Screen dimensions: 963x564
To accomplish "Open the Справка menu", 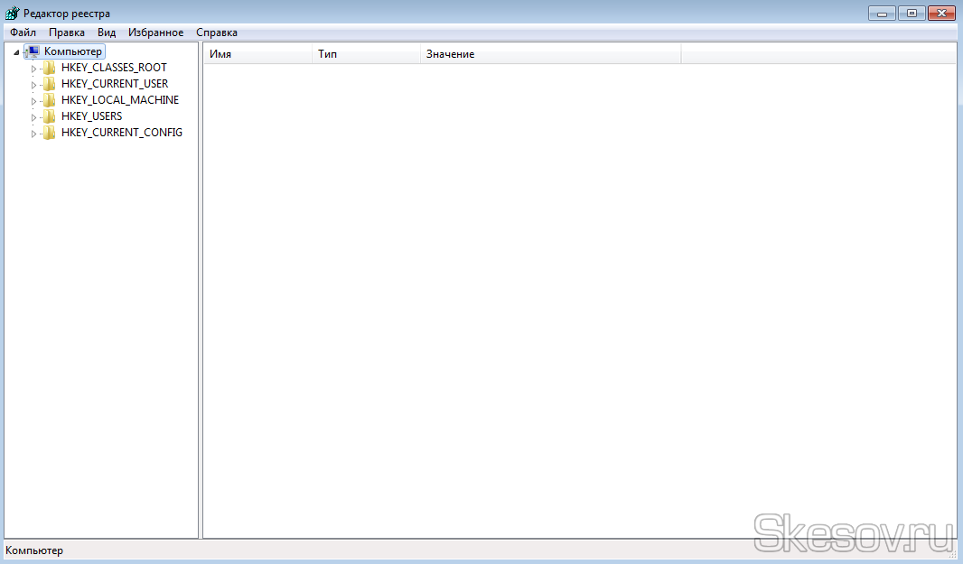I will coord(216,32).
